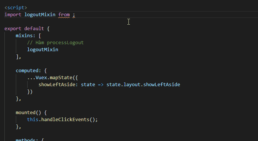The height and width of the screenshot is (141, 258).
Task: Click the 'methods:' property at the bottom
Action: tap(27, 140)
